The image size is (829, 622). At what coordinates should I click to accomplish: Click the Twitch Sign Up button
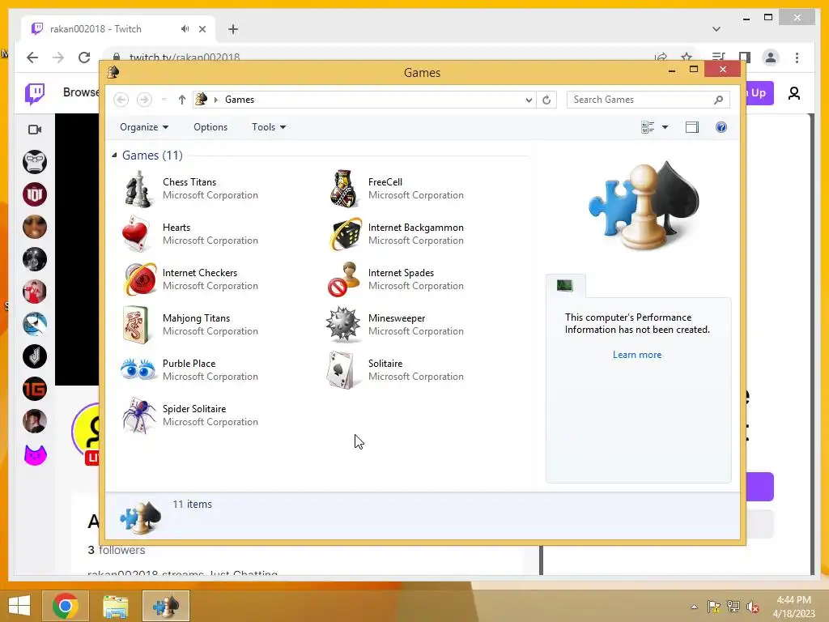pos(759,93)
